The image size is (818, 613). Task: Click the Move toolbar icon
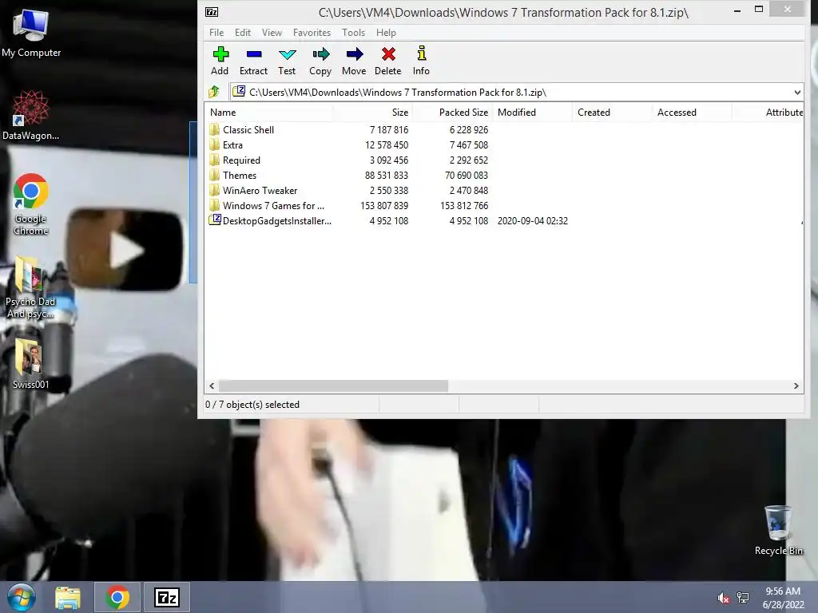pos(354,54)
